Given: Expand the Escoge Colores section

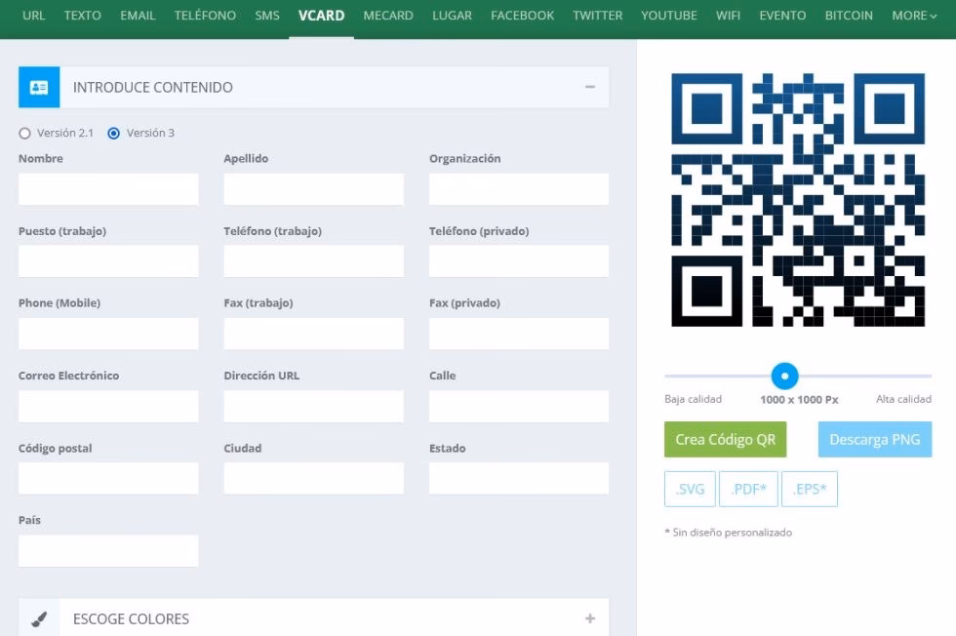Looking at the screenshot, I should [x=589, y=618].
